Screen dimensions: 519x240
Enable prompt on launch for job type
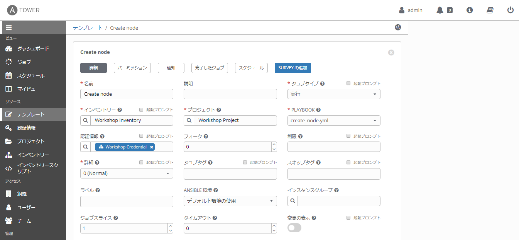348,83
